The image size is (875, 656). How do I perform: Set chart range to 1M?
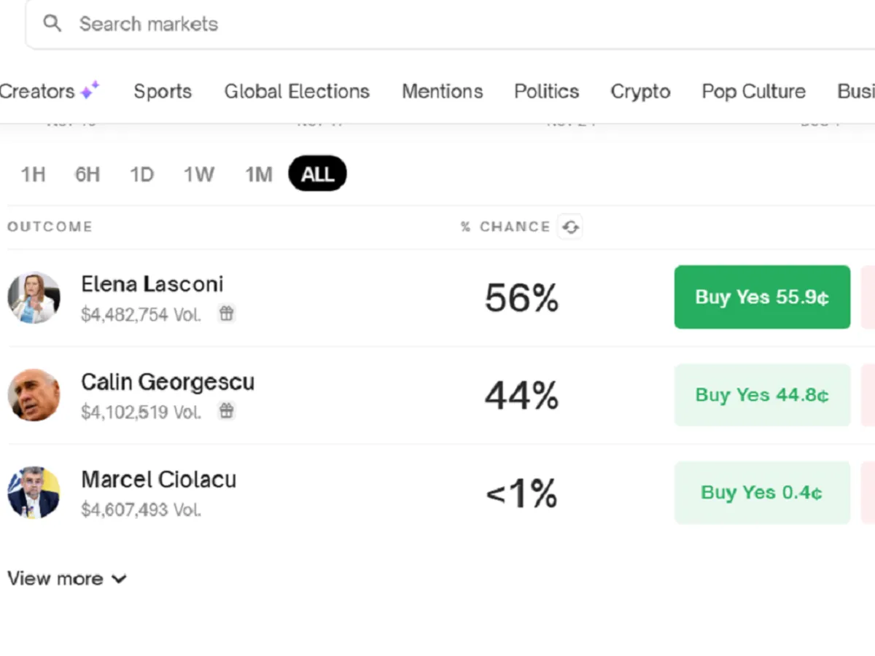[258, 175]
